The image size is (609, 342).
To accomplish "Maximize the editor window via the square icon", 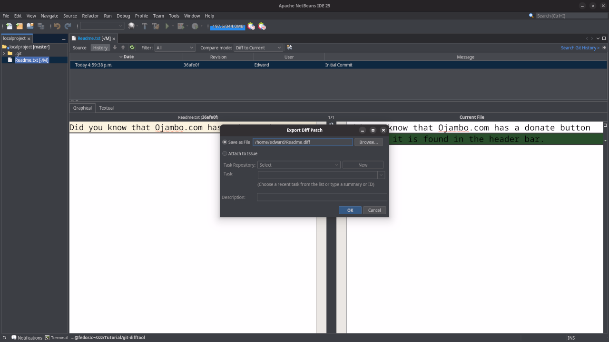I will [x=604, y=38].
